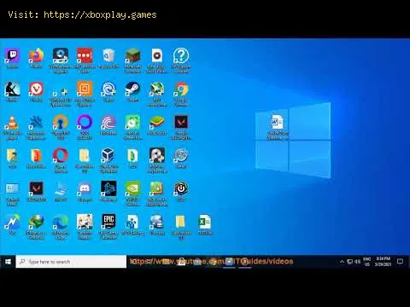Launch the Minecraft grass-block shortcut
Image resolution: width=410 pixels, height=307 pixels.
point(132,55)
